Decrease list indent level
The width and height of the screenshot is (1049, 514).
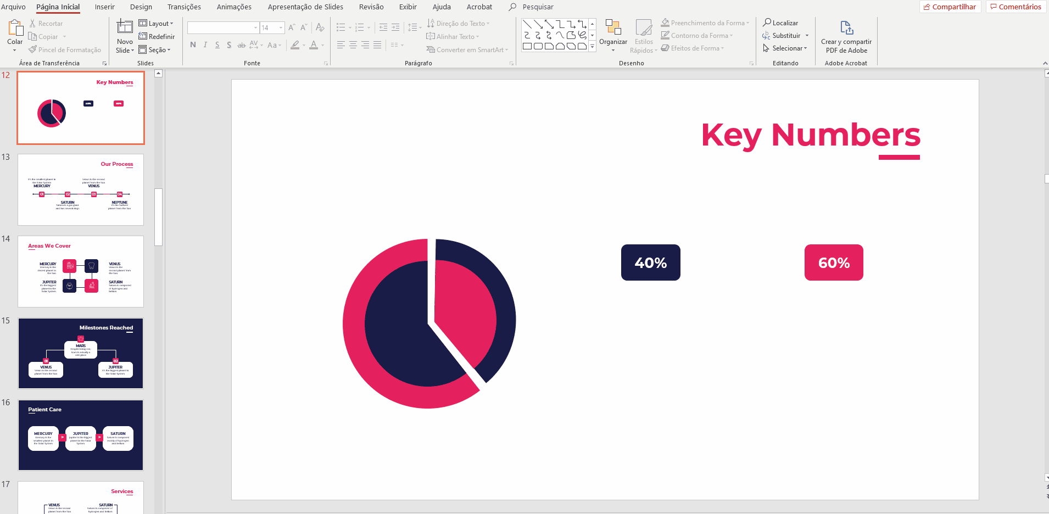point(383,27)
